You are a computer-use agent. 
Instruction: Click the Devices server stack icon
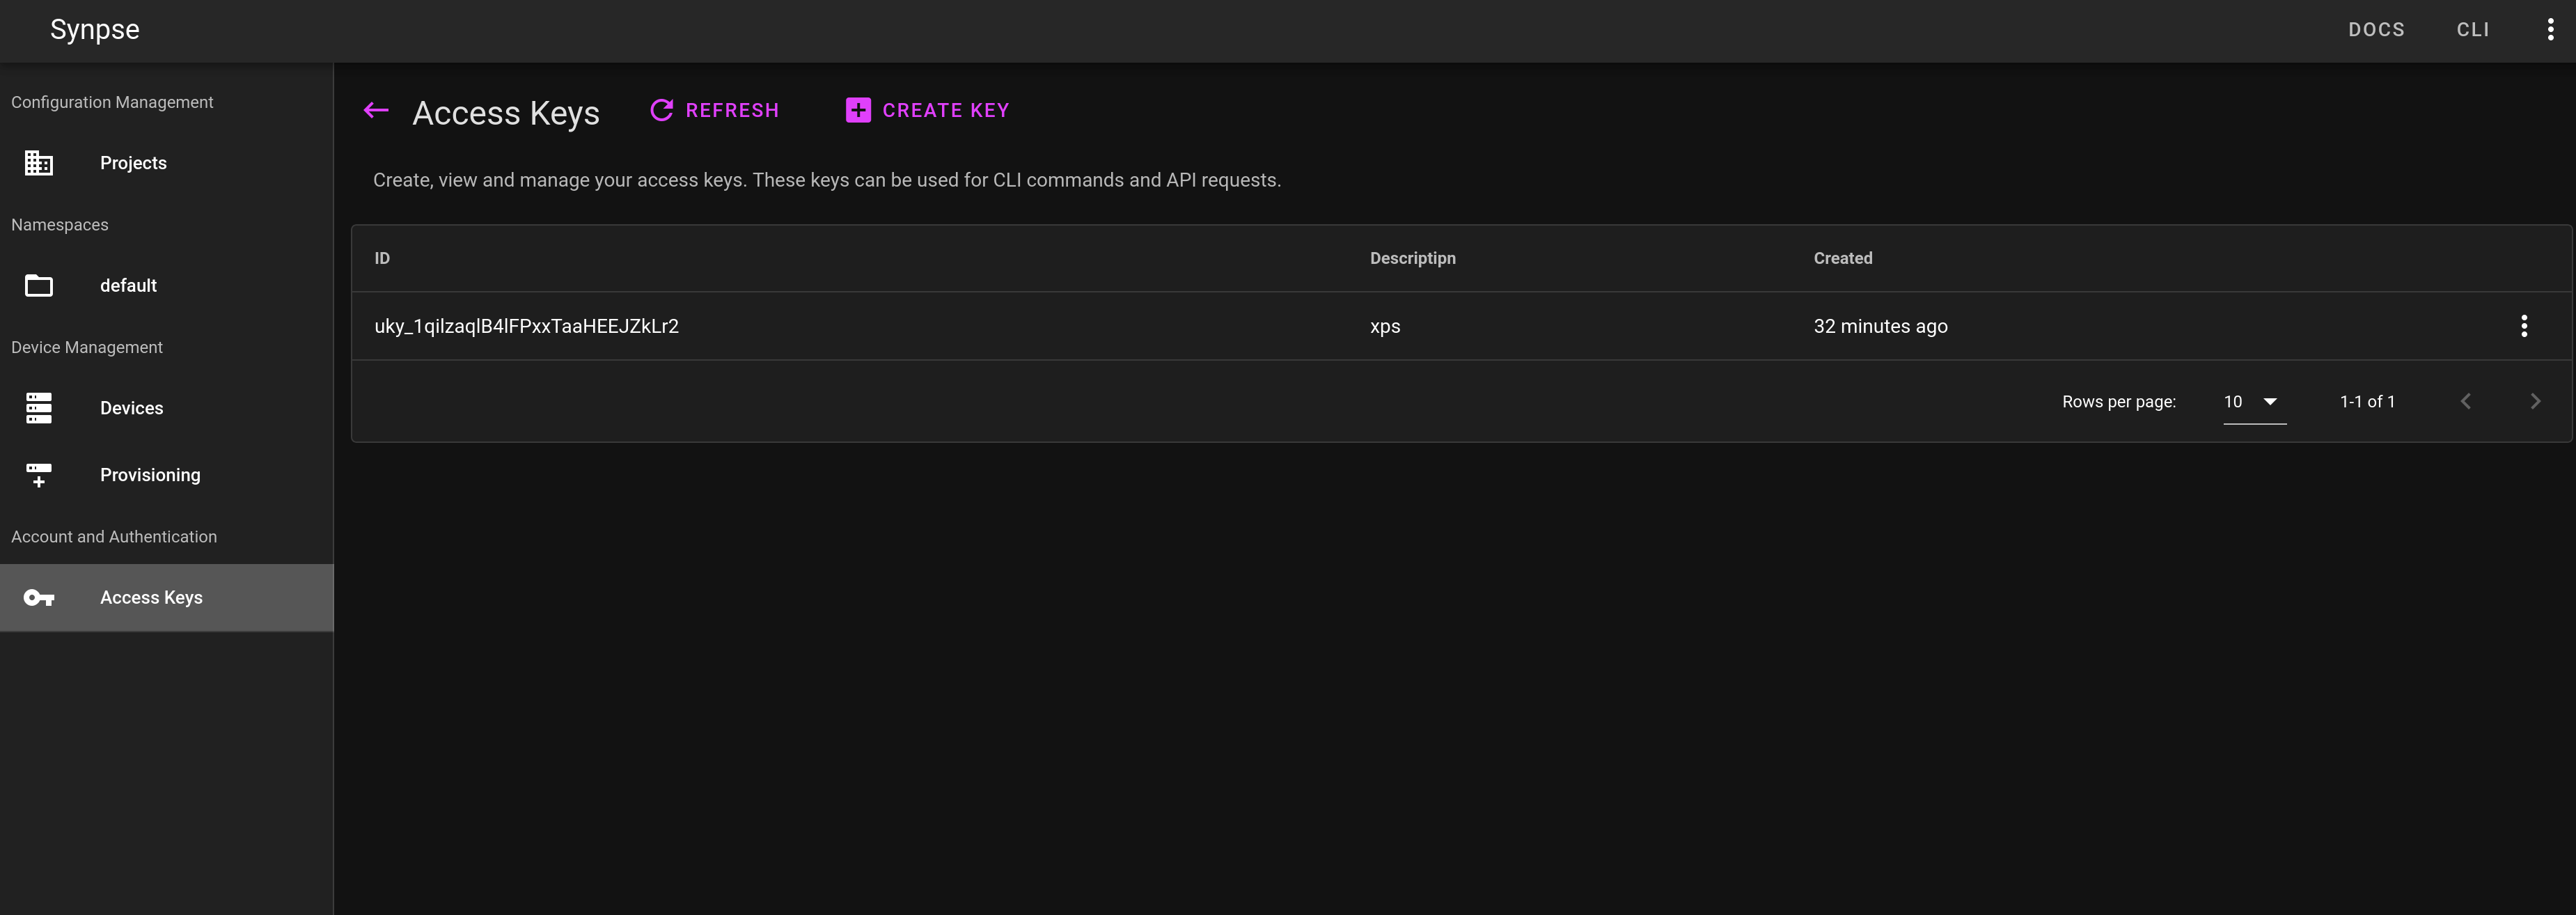pyautogui.click(x=39, y=408)
